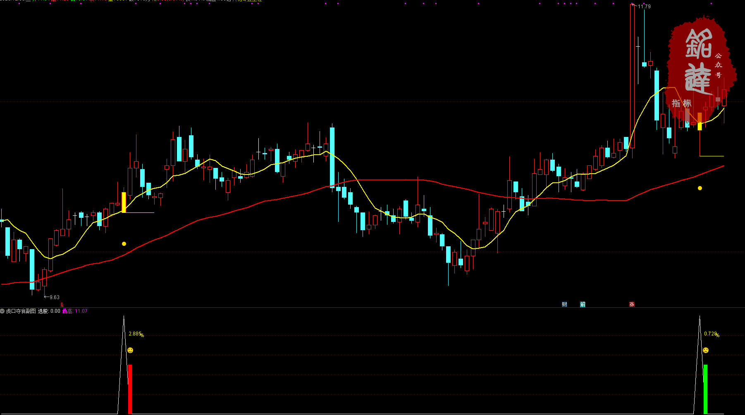
Task: Expand the 虎口夺食副图 indicator dropdown arrow
Action: pyautogui.click(x=2, y=311)
